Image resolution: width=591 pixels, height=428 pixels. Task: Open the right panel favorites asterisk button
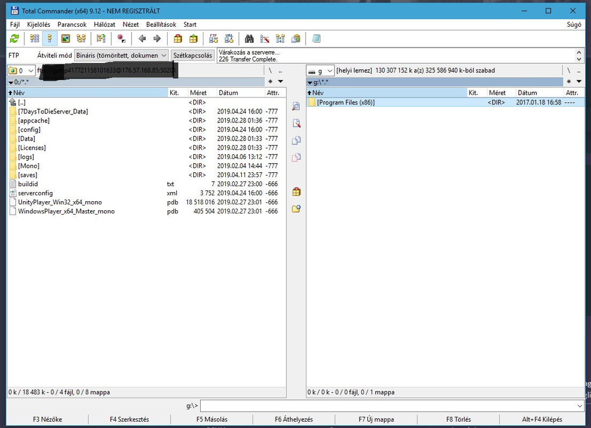pos(569,81)
